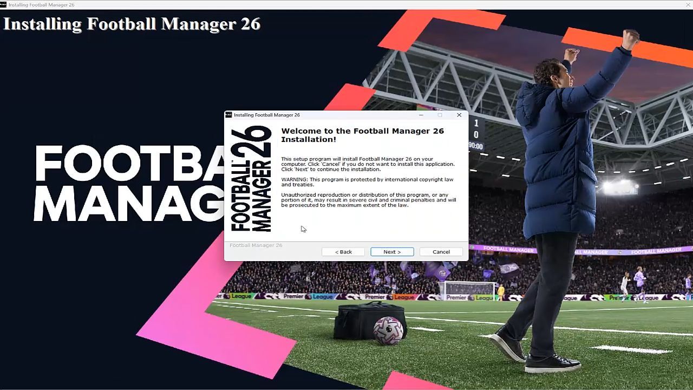
Task: Minimize the installer dialog window
Action: 421,115
